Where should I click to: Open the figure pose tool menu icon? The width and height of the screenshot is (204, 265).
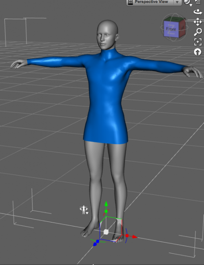[84, 210]
